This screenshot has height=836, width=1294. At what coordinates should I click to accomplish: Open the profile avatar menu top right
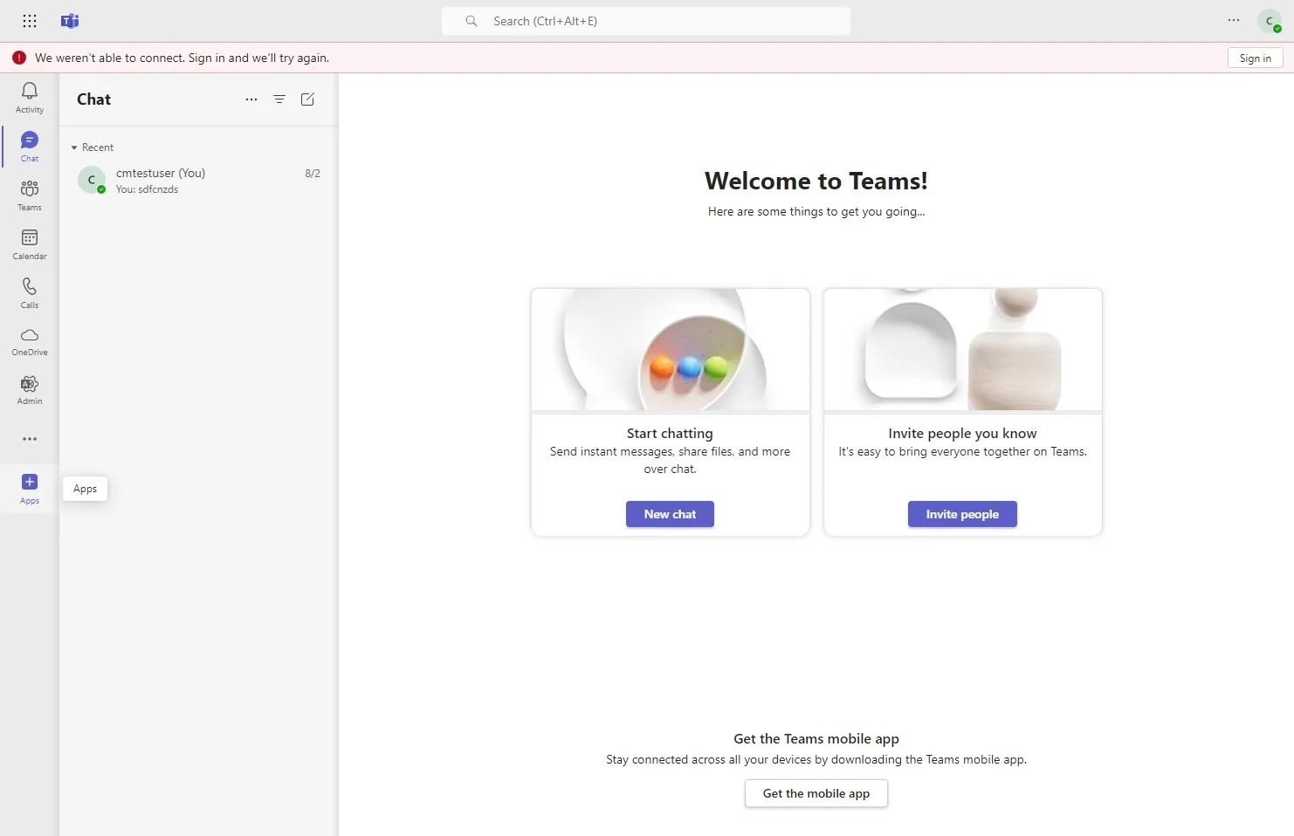[1270, 21]
